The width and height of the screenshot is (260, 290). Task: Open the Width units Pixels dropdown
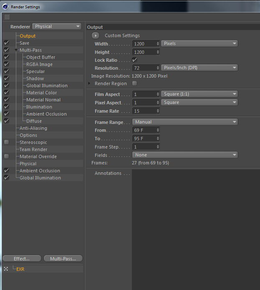point(199,43)
